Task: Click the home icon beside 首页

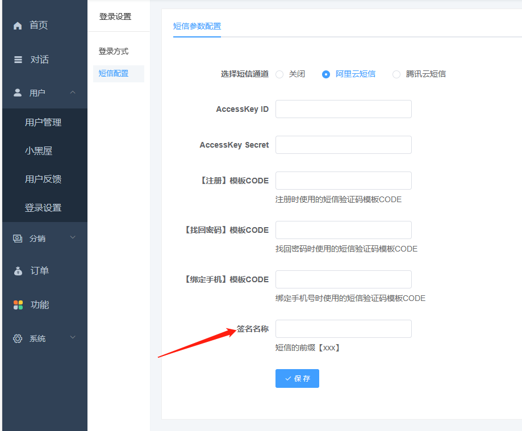Action: click(18, 26)
